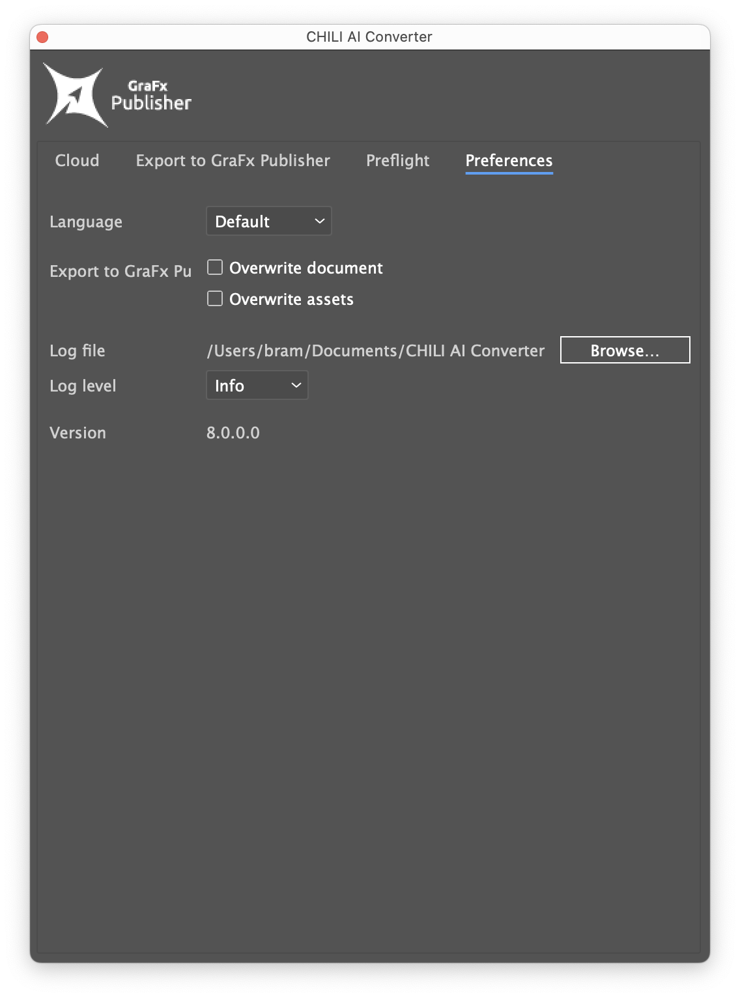Close the CHILI AI Converter window
The image size is (740, 998).
tap(42, 37)
